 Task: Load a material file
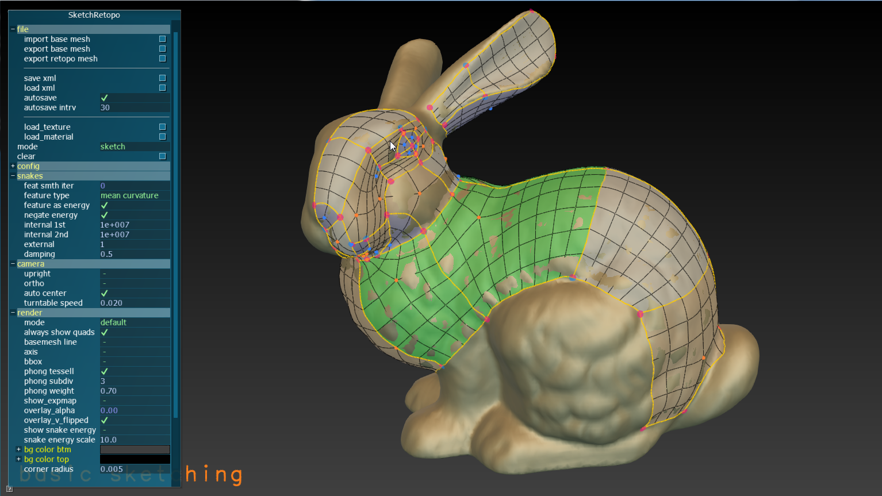[163, 137]
